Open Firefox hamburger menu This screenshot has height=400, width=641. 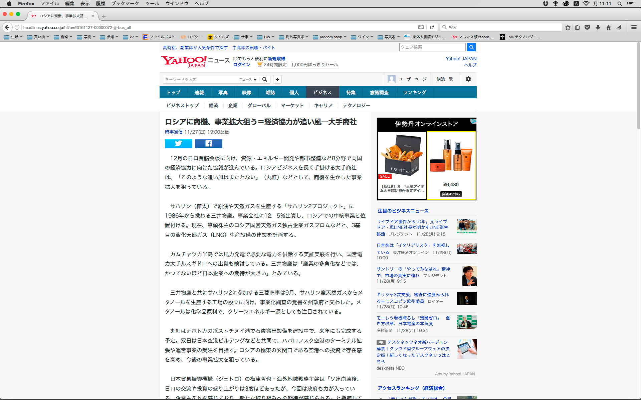(x=634, y=27)
